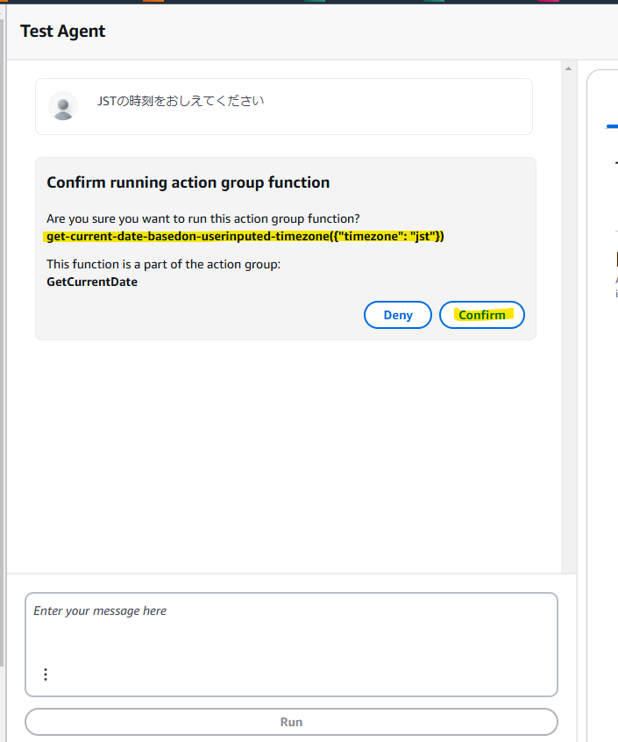
Task: Click the highlighted get-current-date function call text
Action: pyautogui.click(x=245, y=236)
